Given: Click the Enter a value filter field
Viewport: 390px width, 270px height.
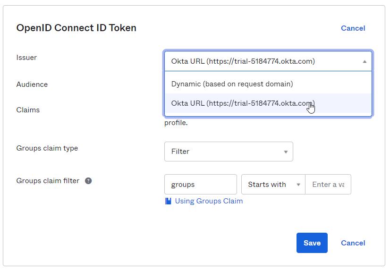Looking at the screenshot, I should point(328,184).
